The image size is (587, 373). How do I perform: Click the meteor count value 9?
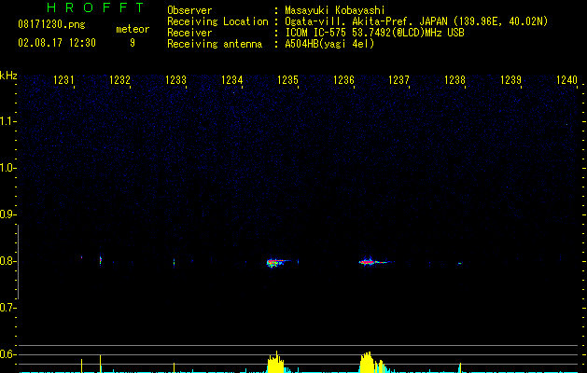coord(133,43)
